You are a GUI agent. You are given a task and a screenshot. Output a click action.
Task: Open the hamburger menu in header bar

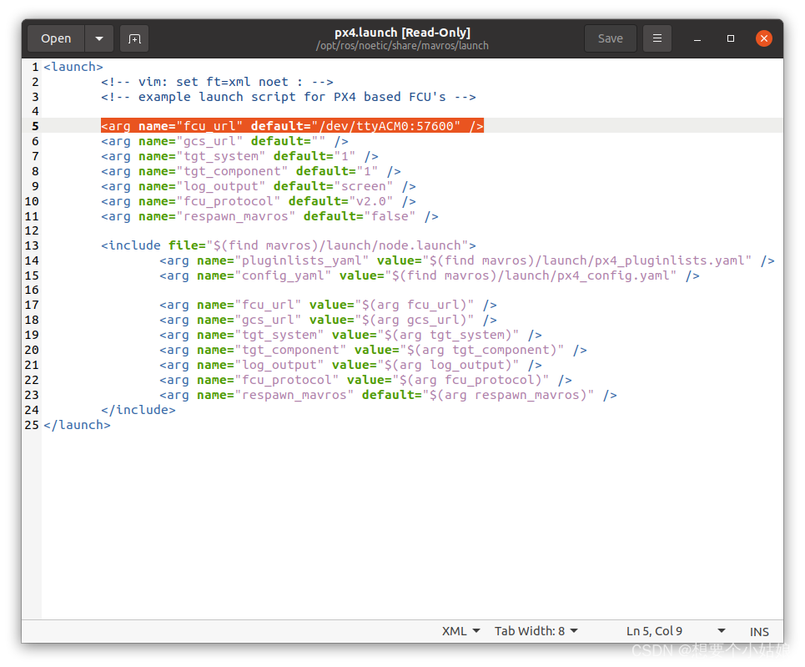click(657, 38)
